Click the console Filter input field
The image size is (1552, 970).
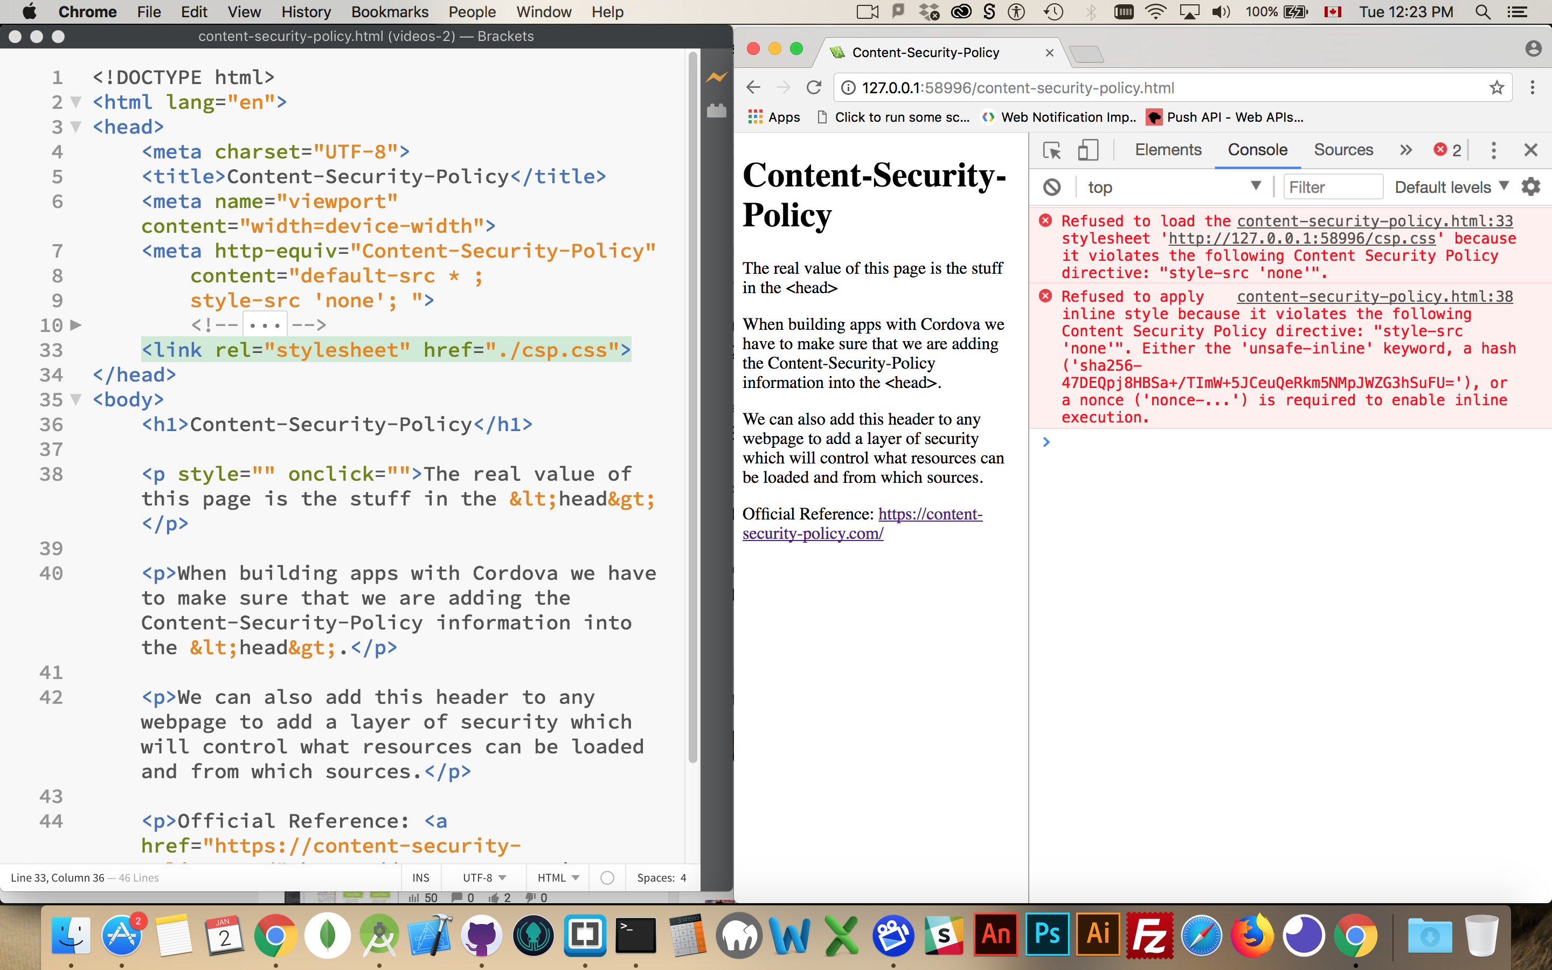(x=1333, y=186)
